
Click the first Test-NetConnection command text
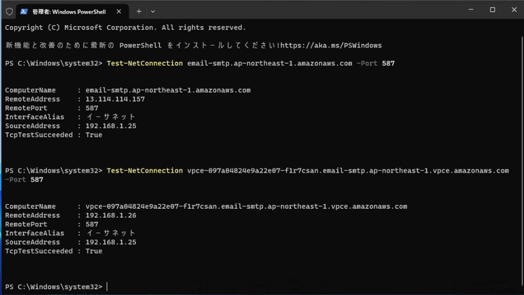click(145, 63)
